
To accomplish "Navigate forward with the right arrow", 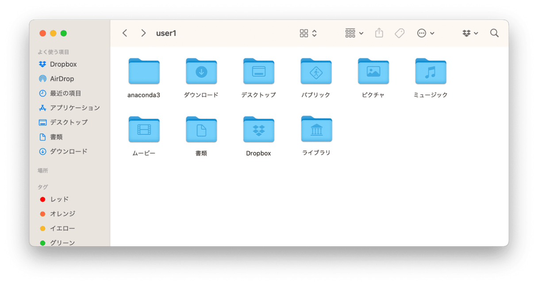I will pyautogui.click(x=143, y=34).
